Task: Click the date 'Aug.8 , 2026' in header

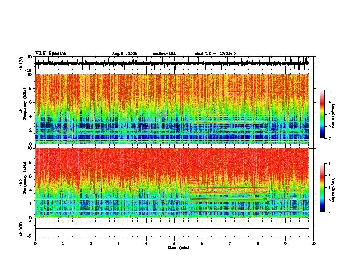Action: click(x=124, y=54)
